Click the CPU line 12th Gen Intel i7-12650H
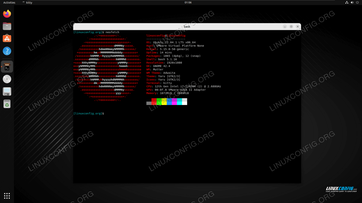The image size is (362, 203). pyautogui.click(x=184, y=86)
